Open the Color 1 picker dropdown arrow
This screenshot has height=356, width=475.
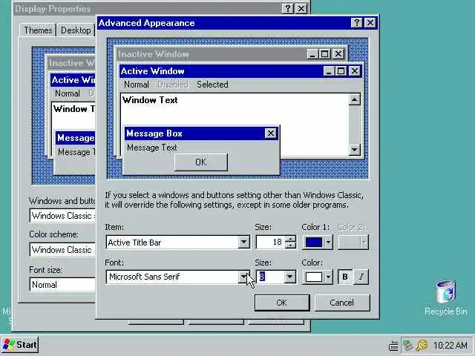click(x=328, y=243)
